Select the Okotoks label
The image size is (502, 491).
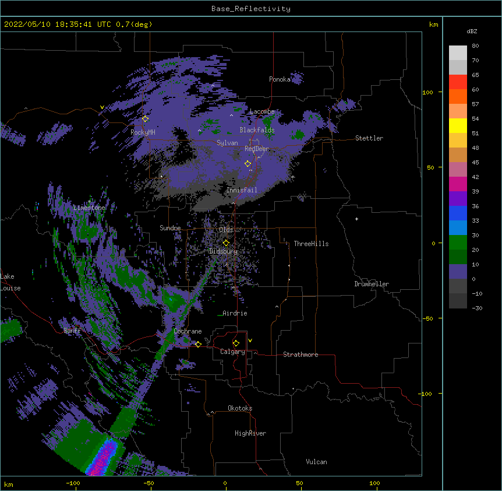tap(240, 408)
